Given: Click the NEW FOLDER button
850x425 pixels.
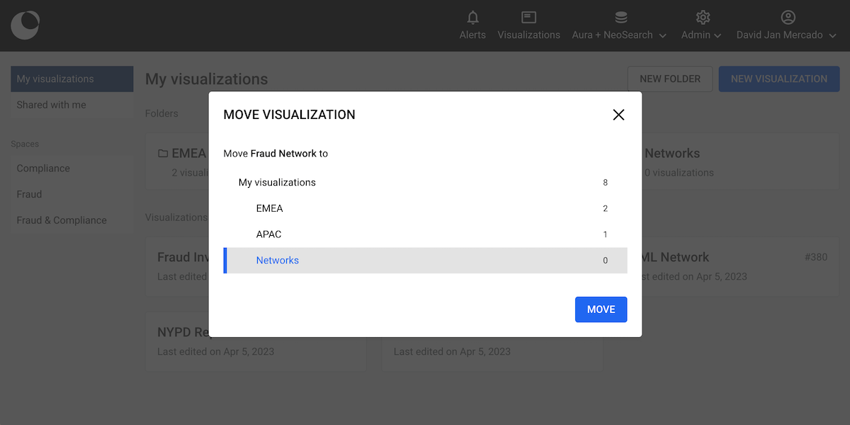Looking at the screenshot, I should coord(669,79).
